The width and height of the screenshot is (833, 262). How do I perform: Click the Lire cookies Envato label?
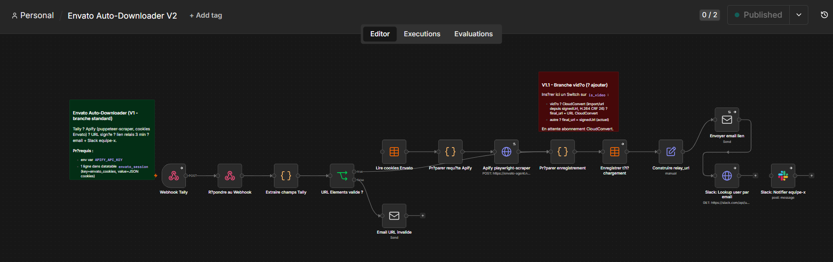(x=394, y=168)
